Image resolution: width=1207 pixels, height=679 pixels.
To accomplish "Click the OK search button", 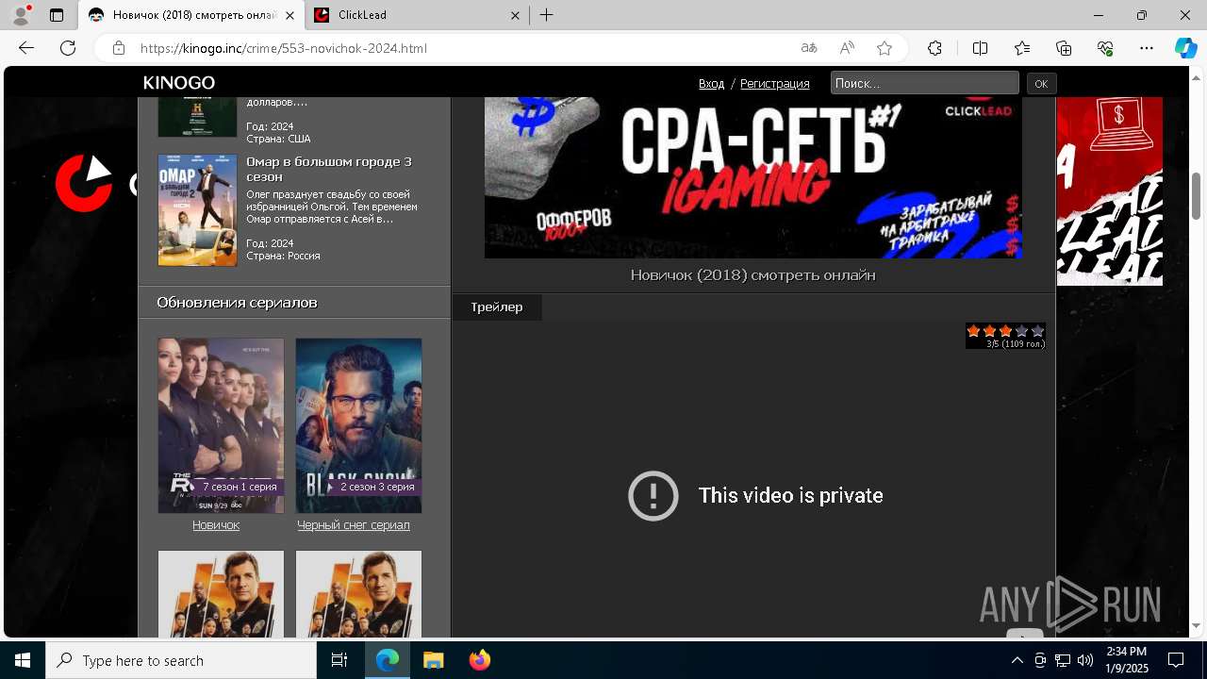I will pos(1041,83).
